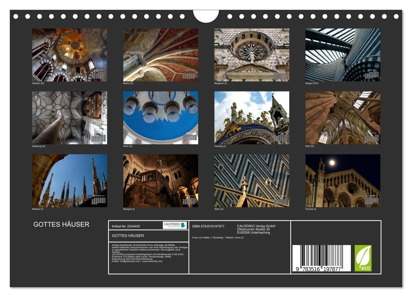412x297 pixels.
Task: Click the Artikel-Nr. 2034450 field
Action: coord(126,226)
